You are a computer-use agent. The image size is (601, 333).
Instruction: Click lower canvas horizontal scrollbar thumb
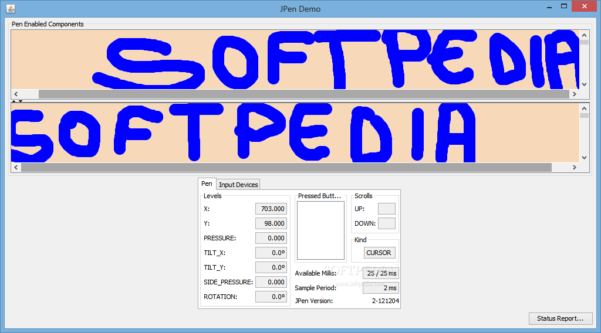(x=286, y=167)
